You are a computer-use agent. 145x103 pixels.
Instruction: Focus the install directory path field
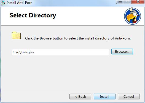[x=60, y=52]
